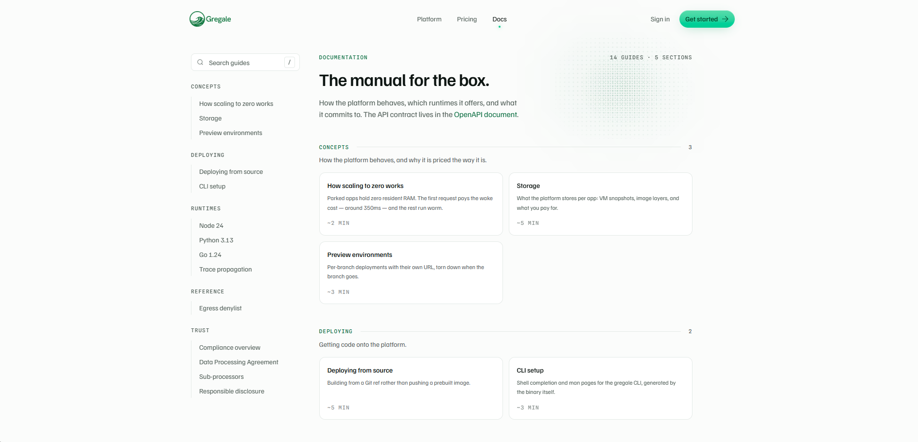
Task: Open the CLI setup guide card
Action: point(600,388)
